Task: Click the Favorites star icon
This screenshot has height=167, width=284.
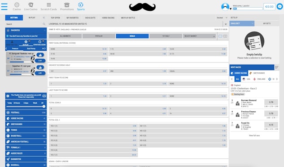Action: point(8,30)
